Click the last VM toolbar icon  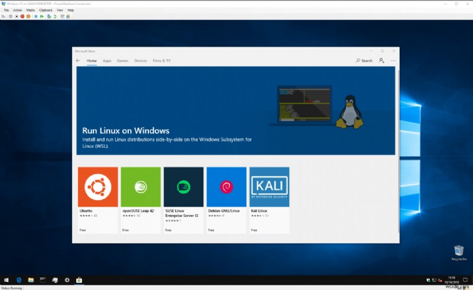click(x=68, y=17)
